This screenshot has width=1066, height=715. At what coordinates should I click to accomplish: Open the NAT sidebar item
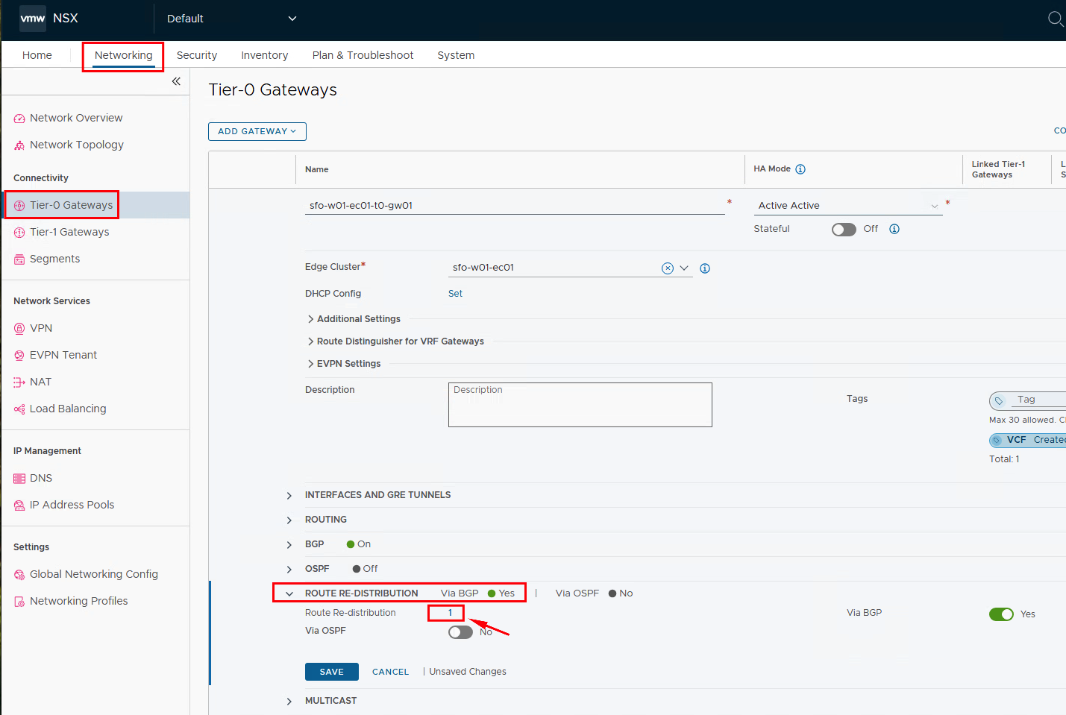coord(40,382)
